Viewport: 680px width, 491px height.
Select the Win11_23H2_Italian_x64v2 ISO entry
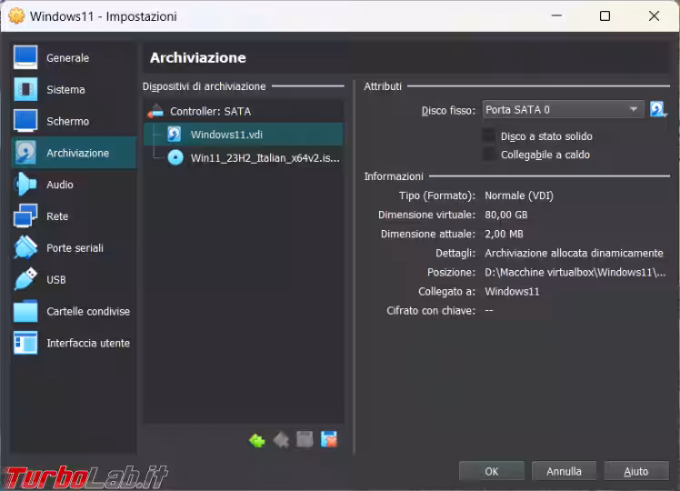tap(244, 158)
